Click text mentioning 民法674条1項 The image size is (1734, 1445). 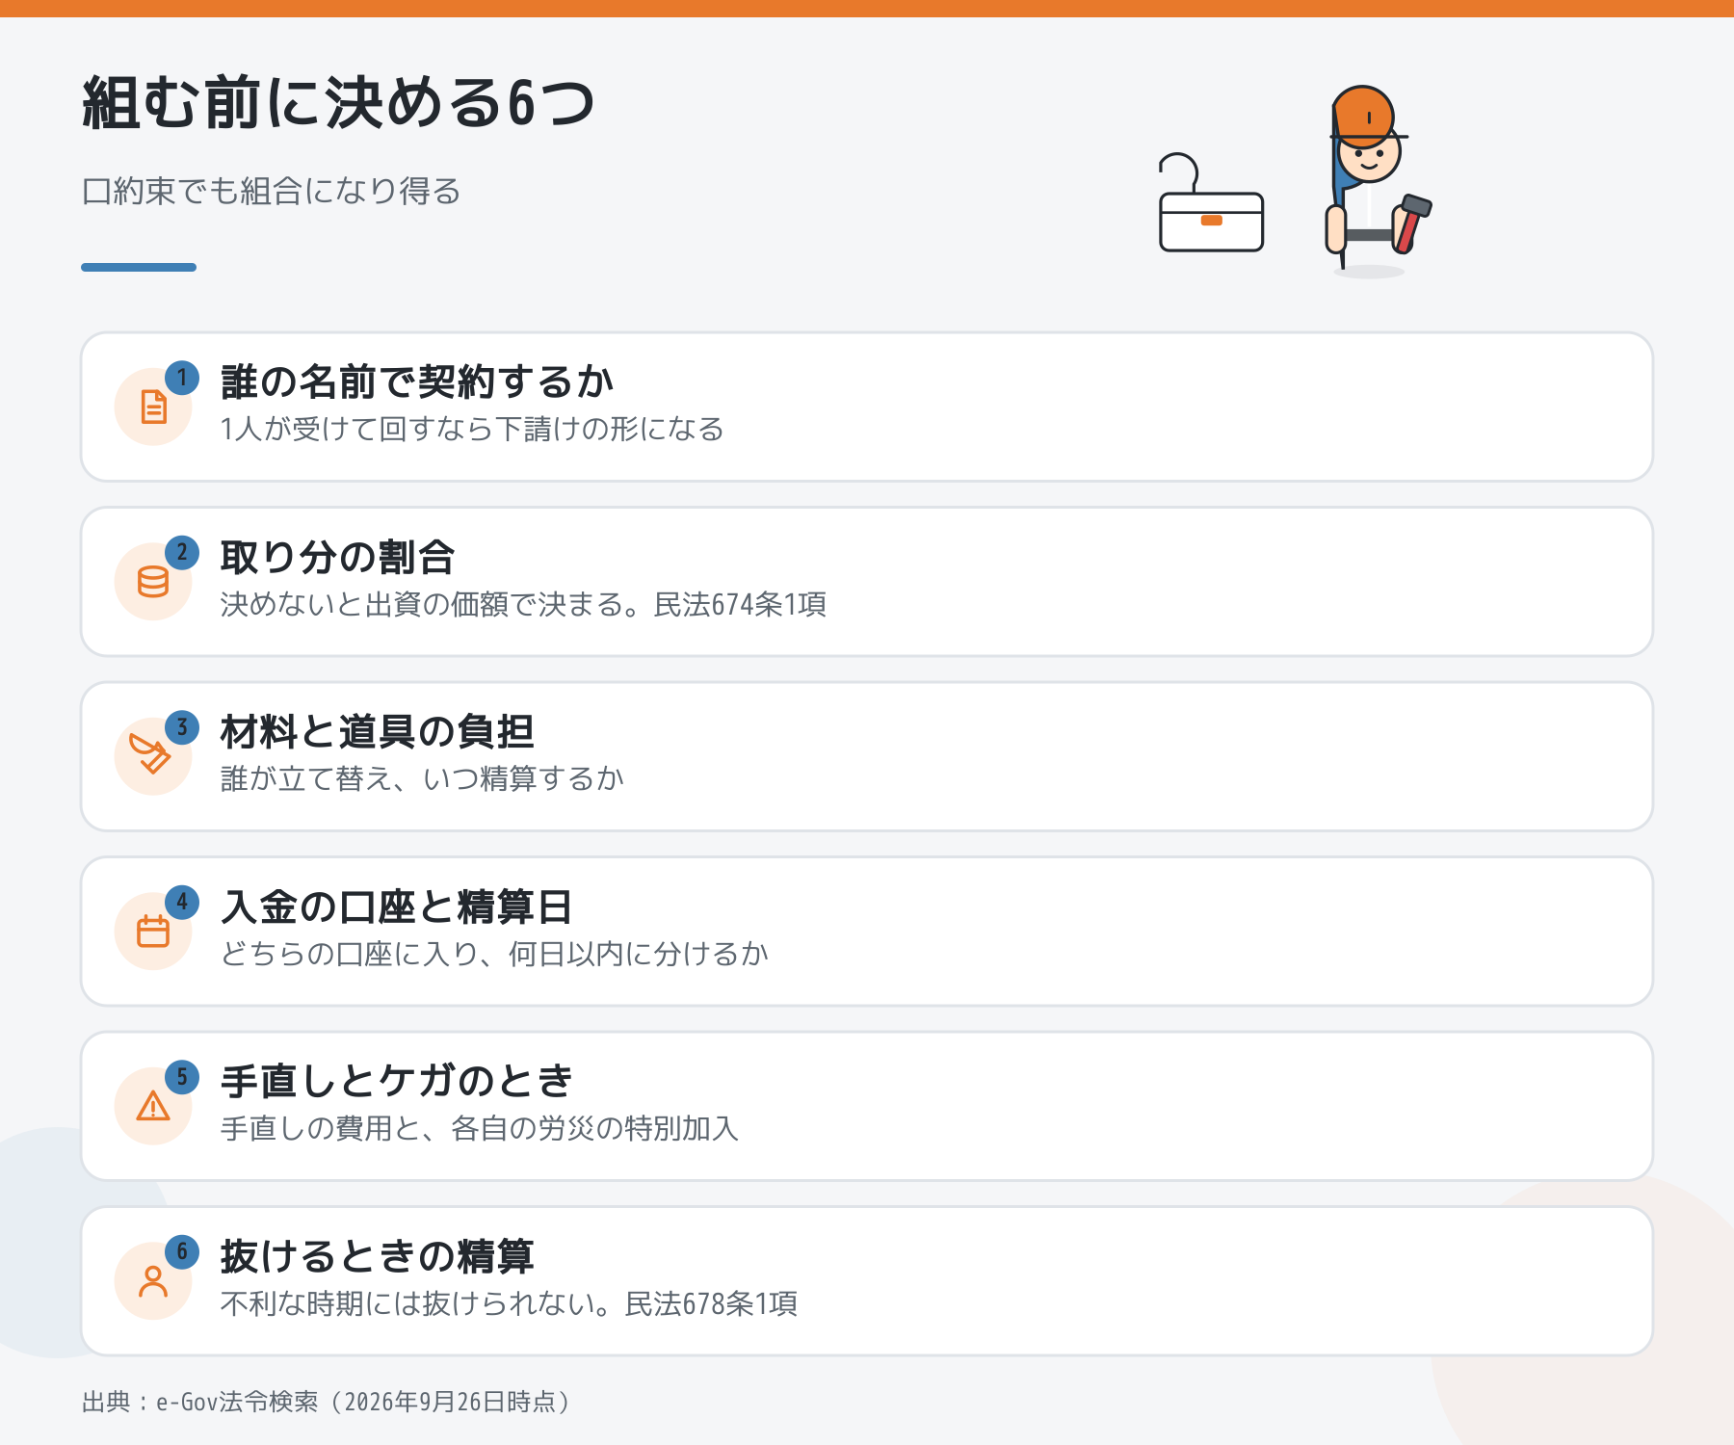click(523, 604)
